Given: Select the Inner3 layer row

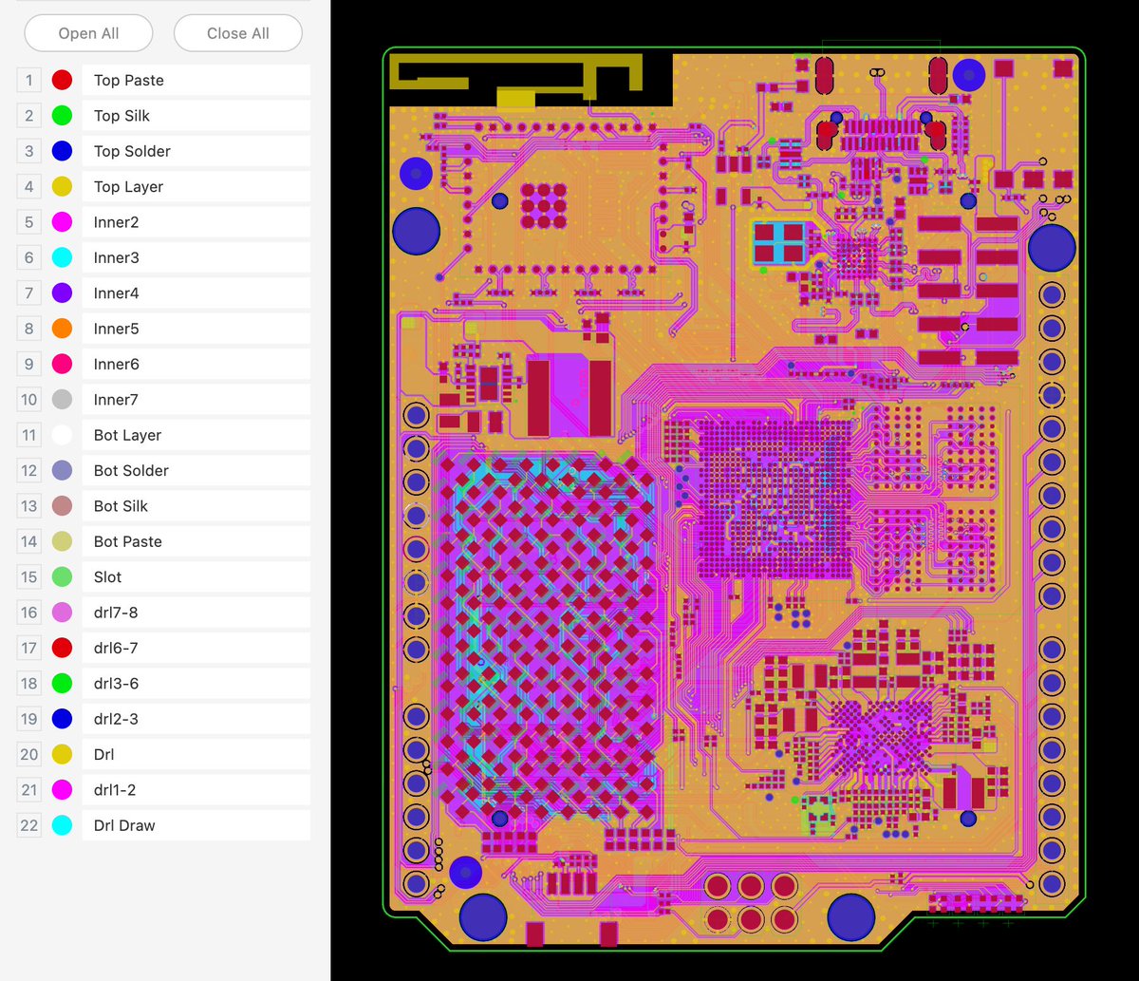Looking at the screenshot, I should click(x=196, y=257).
